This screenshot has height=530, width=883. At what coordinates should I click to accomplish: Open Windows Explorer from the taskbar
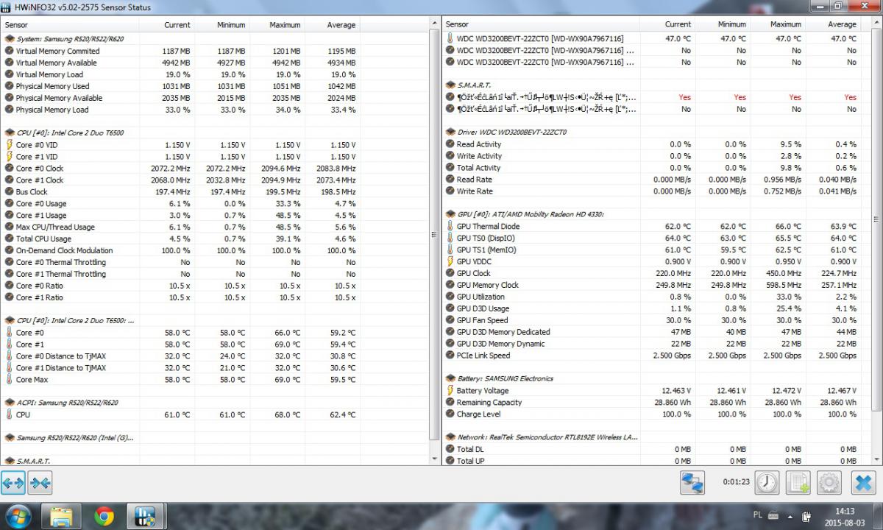62,517
